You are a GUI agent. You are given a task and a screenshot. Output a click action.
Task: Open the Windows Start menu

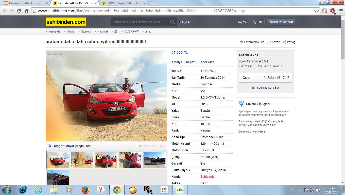pos(6,190)
